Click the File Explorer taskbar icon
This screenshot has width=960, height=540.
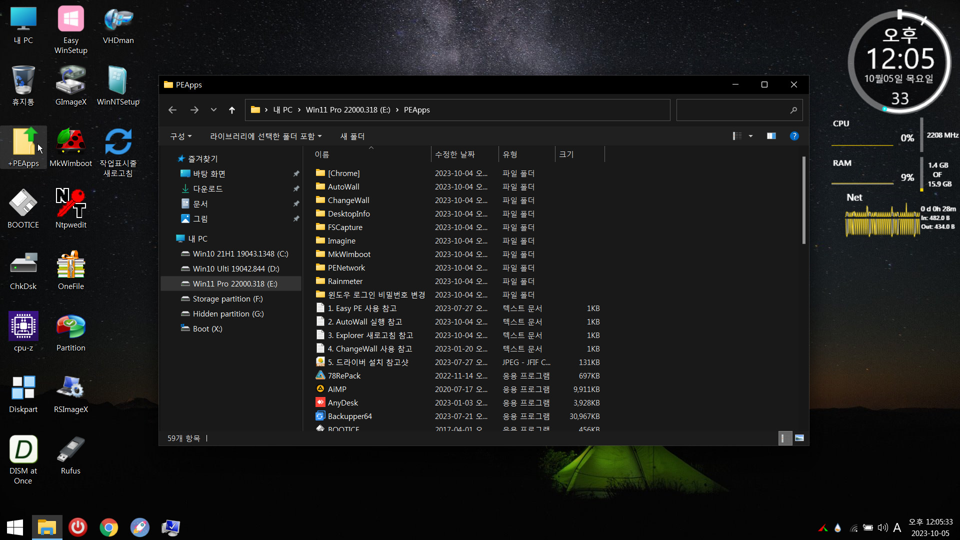pyautogui.click(x=47, y=527)
